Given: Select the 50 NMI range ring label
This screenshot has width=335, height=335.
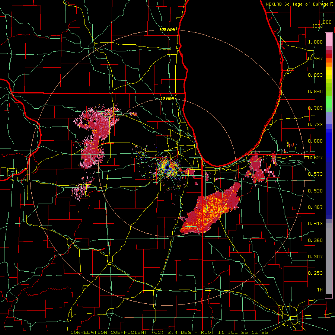Looking at the screenshot, I should [x=167, y=98].
